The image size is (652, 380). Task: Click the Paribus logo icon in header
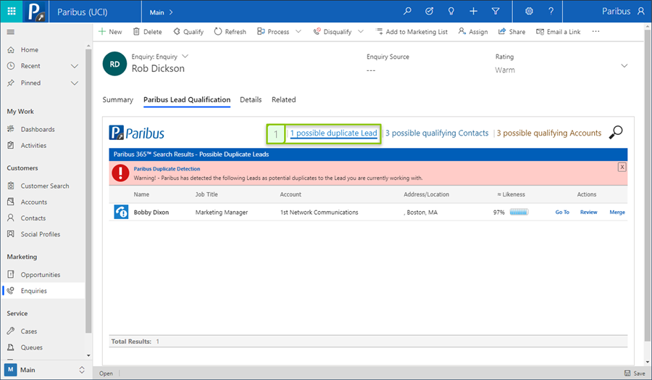pos(35,12)
